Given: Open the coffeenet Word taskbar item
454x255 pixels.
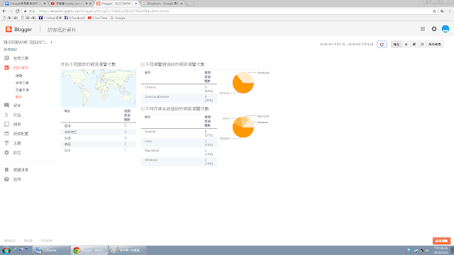Looking at the screenshot, I should [51, 250].
